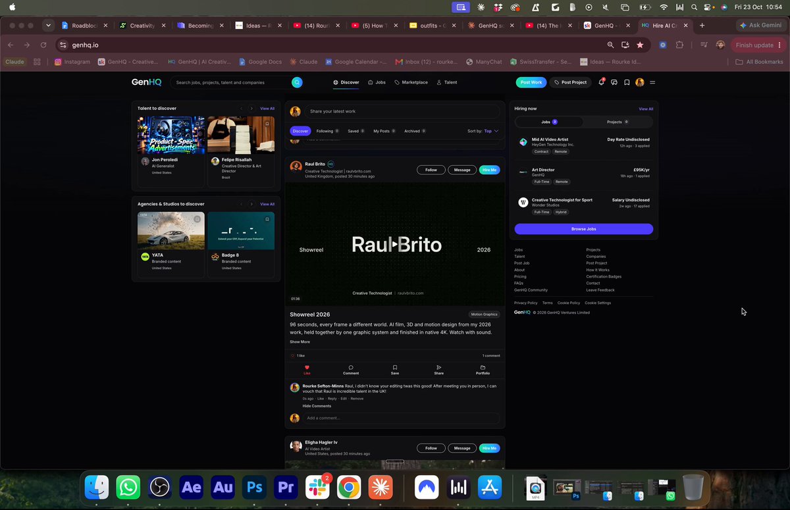Open Slack from the Dock

pos(317,488)
